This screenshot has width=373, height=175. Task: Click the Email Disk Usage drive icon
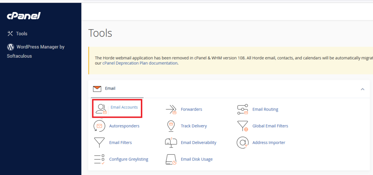171,159
